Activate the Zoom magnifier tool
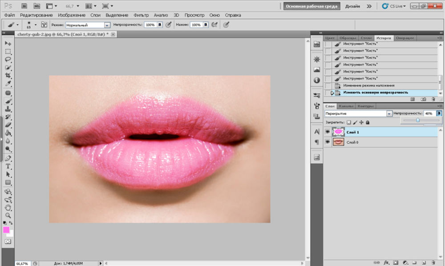Screen dimensions: 445x266 click(8, 215)
